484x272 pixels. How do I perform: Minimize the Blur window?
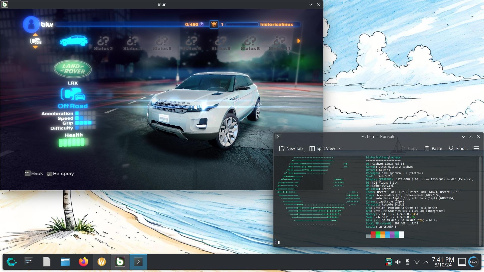coord(311,4)
